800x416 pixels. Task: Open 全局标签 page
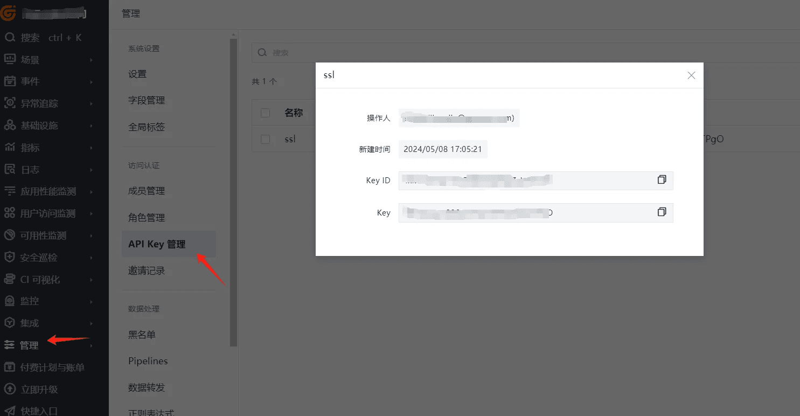(x=147, y=127)
